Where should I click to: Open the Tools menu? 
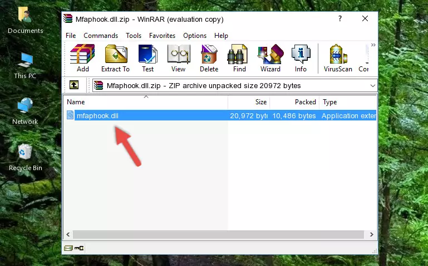(134, 36)
